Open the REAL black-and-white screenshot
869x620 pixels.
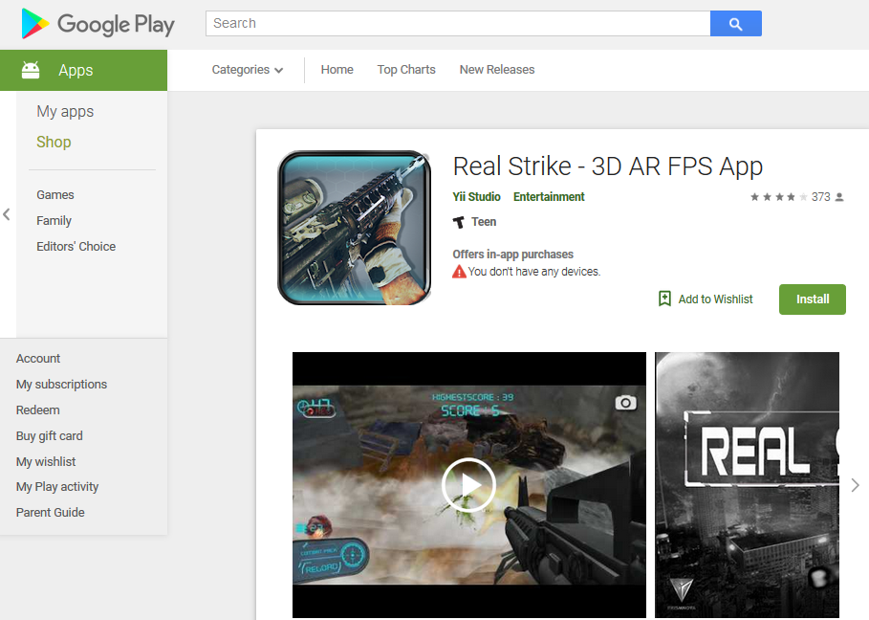click(747, 485)
